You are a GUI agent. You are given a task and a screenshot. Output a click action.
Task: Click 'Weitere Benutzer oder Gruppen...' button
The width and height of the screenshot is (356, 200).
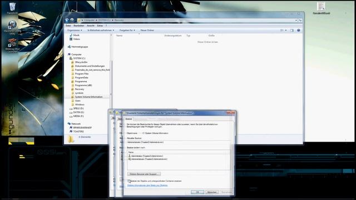[x=144, y=174]
